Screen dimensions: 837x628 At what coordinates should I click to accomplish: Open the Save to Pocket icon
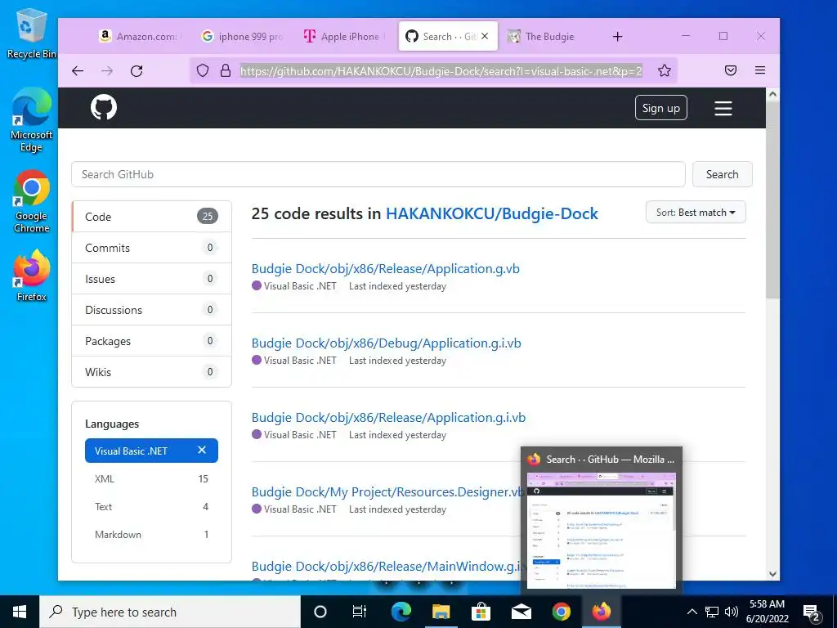(731, 70)
